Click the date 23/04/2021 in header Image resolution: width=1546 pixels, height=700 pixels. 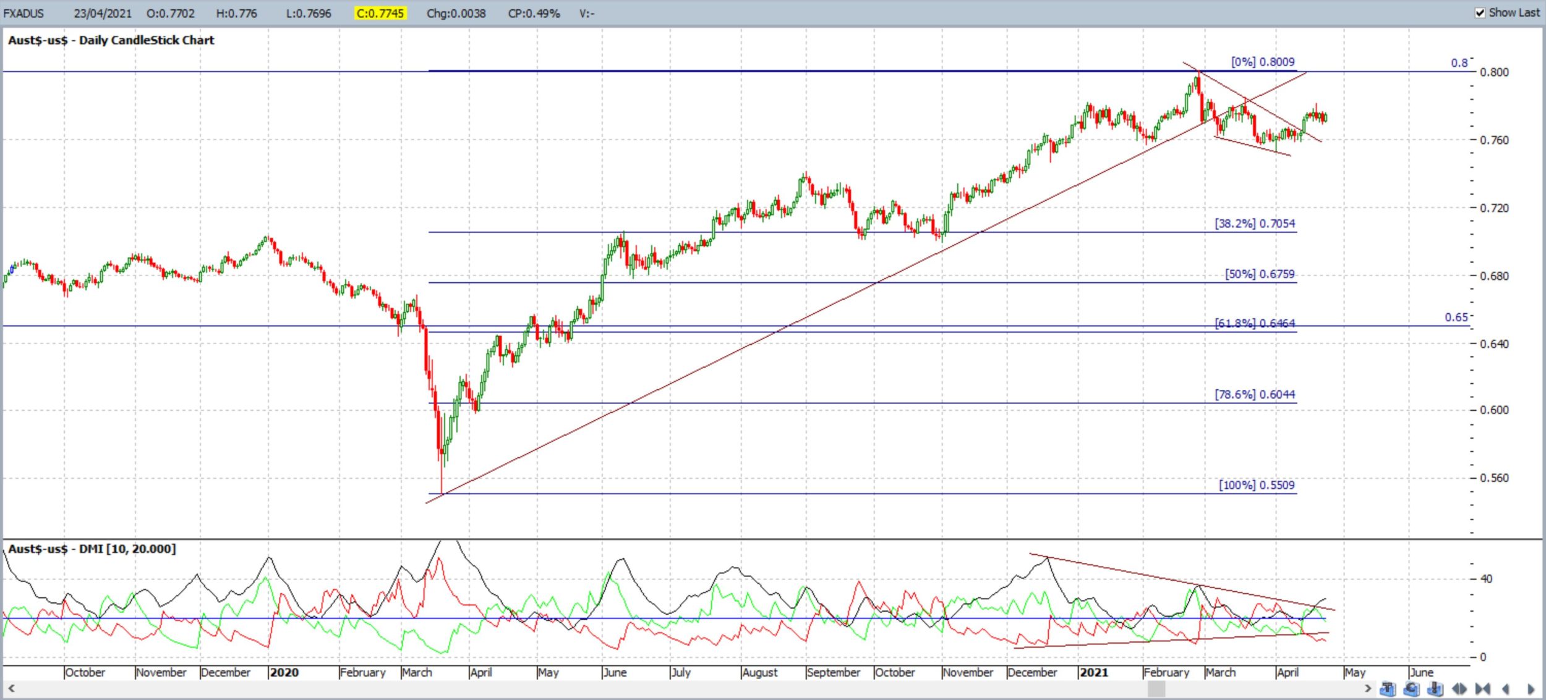(x=103, y=13)
